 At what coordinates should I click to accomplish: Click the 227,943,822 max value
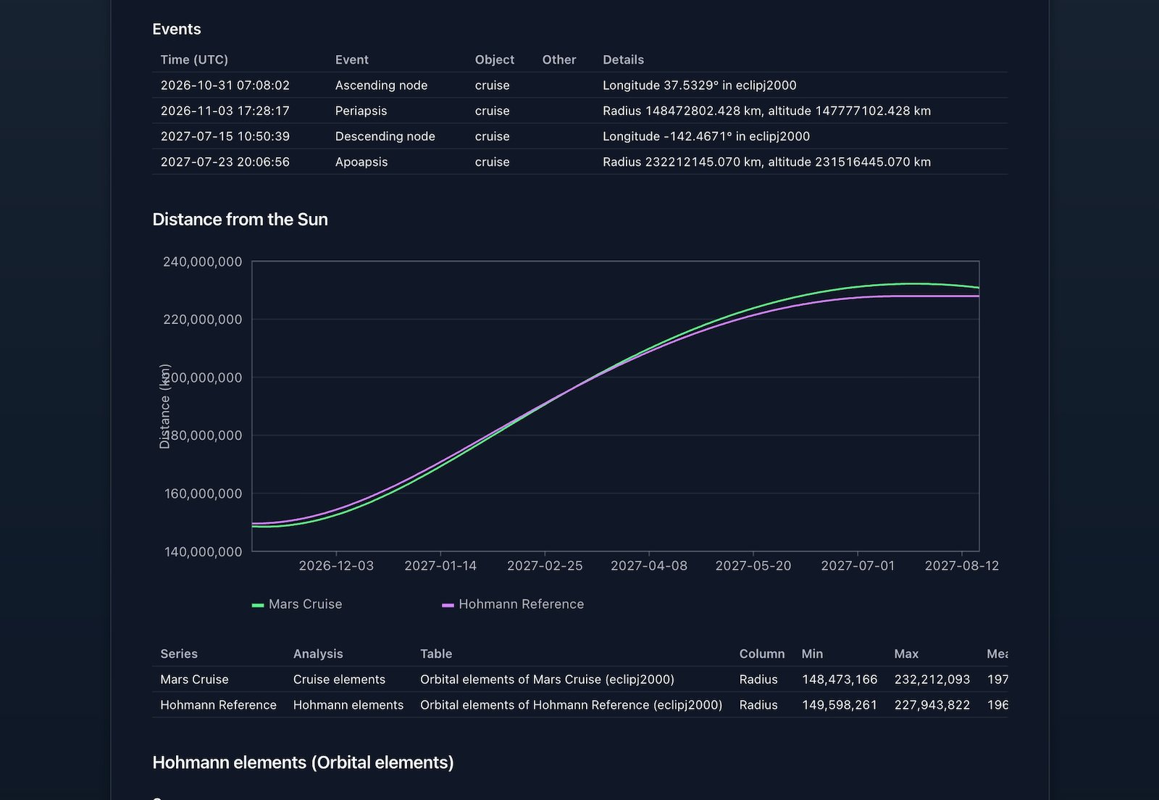932,705
